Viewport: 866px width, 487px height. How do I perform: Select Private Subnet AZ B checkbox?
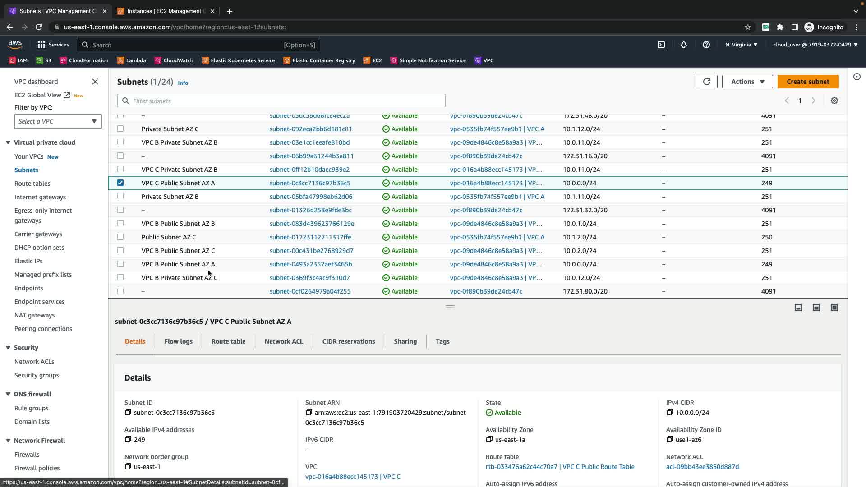click(120, 197)
